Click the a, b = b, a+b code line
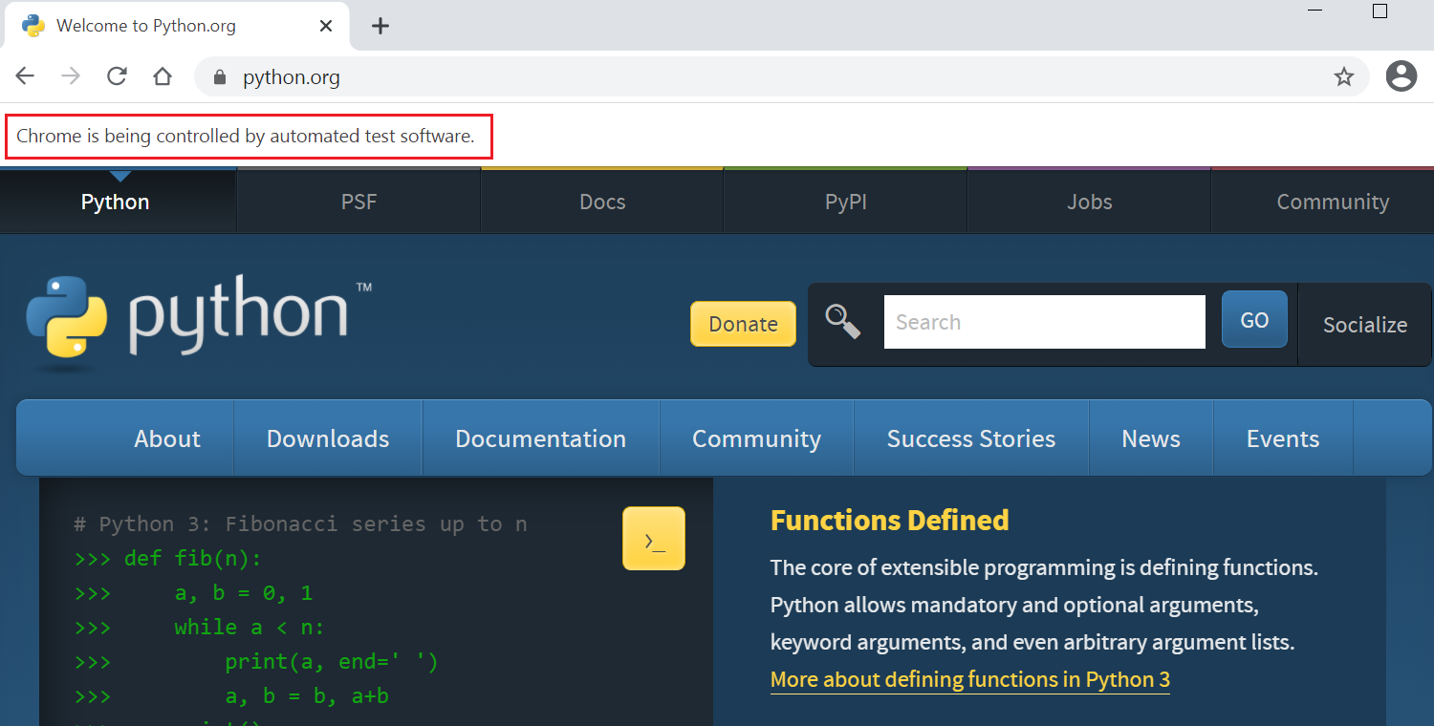 tap(231, 695)
